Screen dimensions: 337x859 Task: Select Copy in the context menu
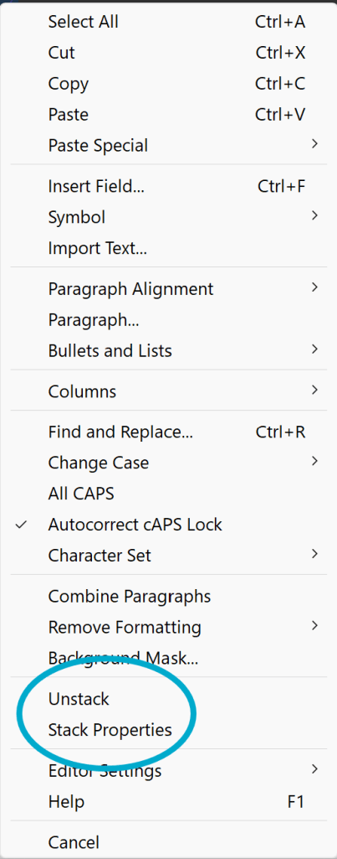pyautogui.click(x=169, y=84)
